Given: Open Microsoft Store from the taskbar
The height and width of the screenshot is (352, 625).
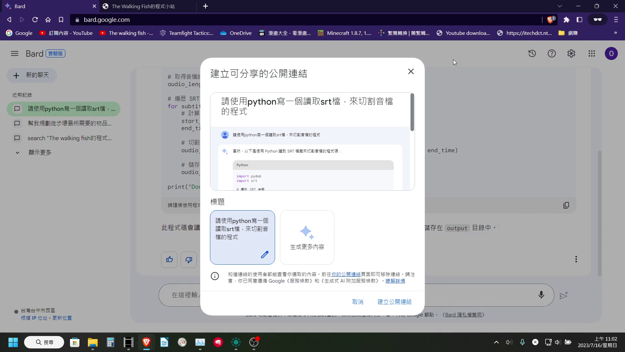Looking at the screenshot, I should [75, 342].
